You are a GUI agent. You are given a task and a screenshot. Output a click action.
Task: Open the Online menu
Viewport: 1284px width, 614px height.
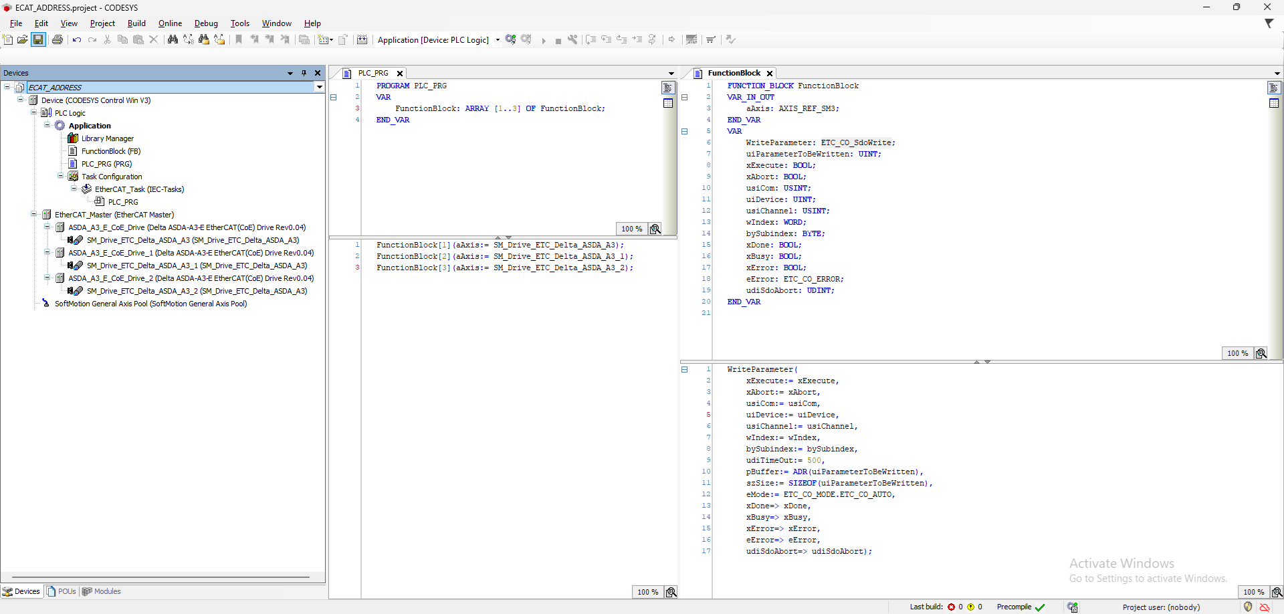click(x=170, y=23)
